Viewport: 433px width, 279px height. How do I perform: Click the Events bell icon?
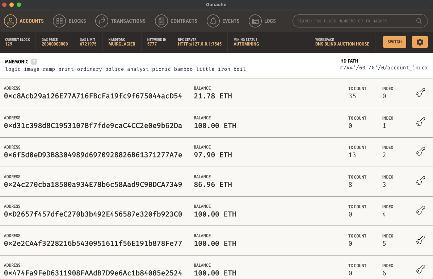pyautogui.click(x=213, y=21)
